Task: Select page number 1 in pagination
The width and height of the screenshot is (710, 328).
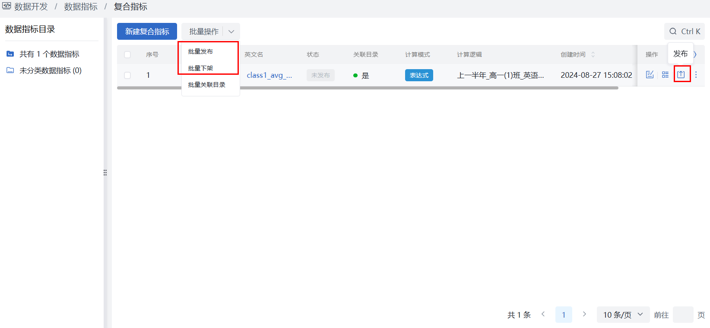Action: pos(564,315)
